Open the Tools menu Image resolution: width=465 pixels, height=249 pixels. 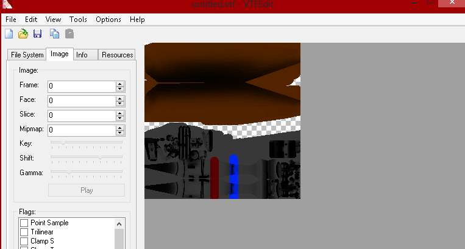pyautogui.click(x=78, y=20)
